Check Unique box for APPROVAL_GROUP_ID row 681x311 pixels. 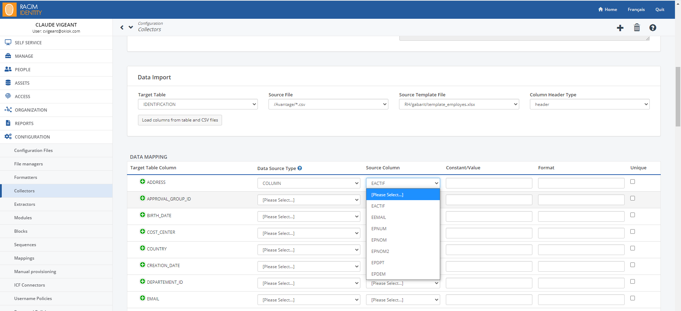click(x=632, y=198)
